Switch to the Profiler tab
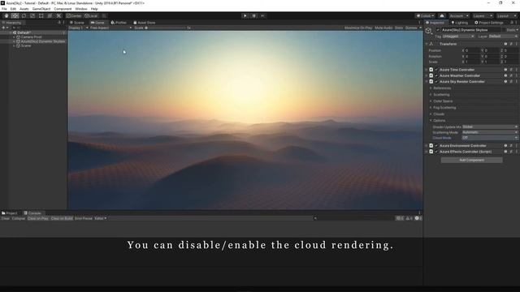 [x=119, y=23]
